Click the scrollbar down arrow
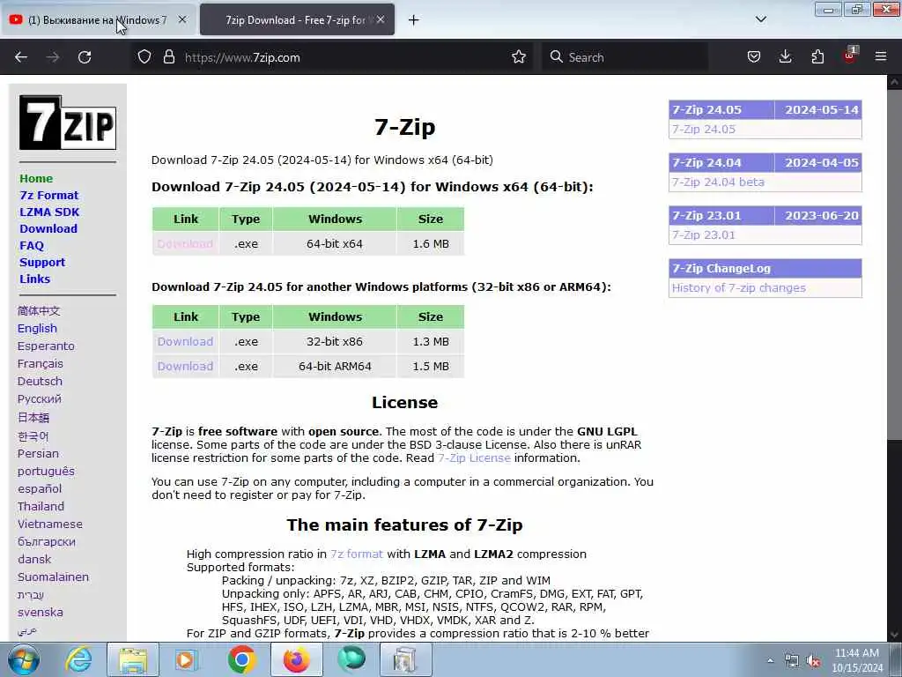The image size is (902, 677). click(x=894, y=635)
